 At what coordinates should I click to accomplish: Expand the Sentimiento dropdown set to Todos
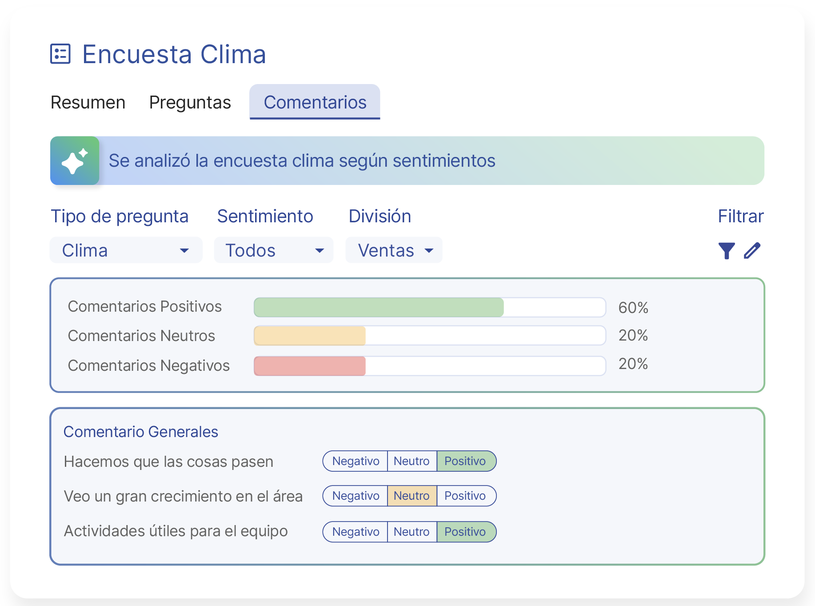point(273,250)
